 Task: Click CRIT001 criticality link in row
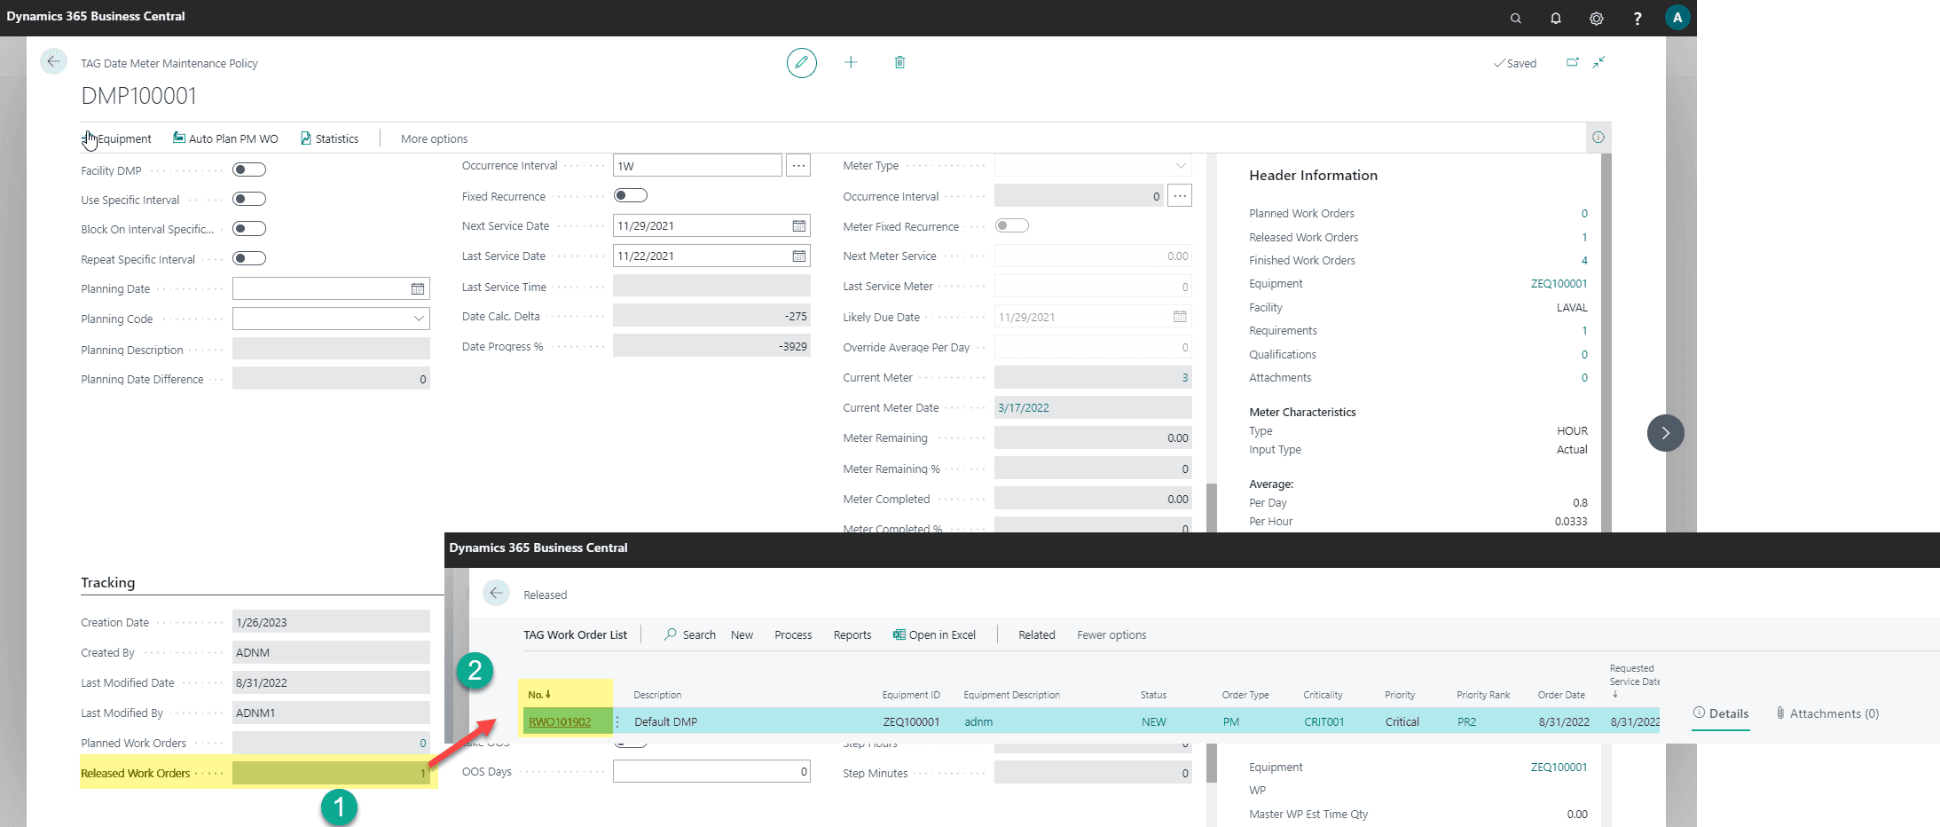pos(1324,721)
